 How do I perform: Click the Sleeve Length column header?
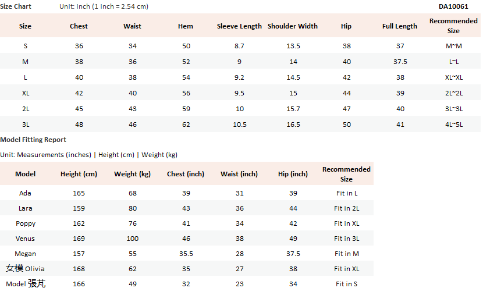[x=239, y=26]
